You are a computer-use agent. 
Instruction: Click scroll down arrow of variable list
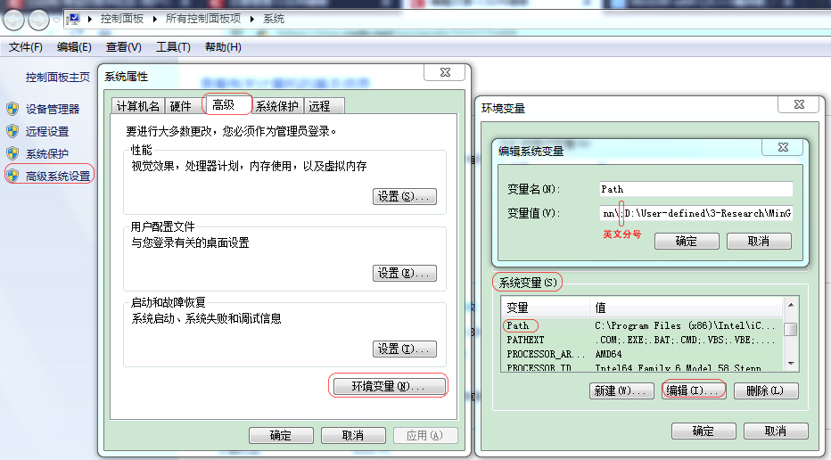[791, 364]
